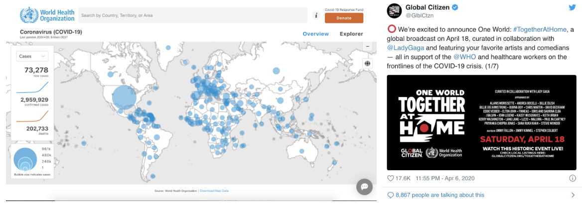Click the bubble size legend circles
This screenshot has height=211, width=582.
(25, 159)
